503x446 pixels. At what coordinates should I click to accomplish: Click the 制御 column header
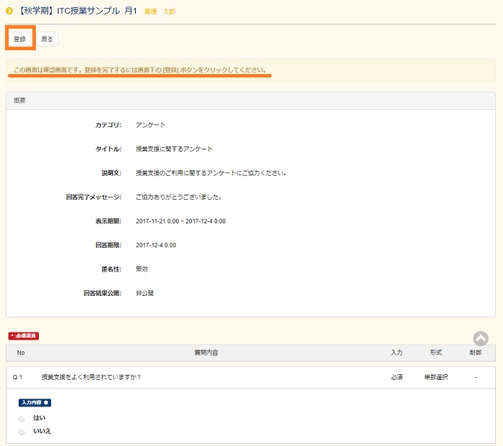pos(475,353)
